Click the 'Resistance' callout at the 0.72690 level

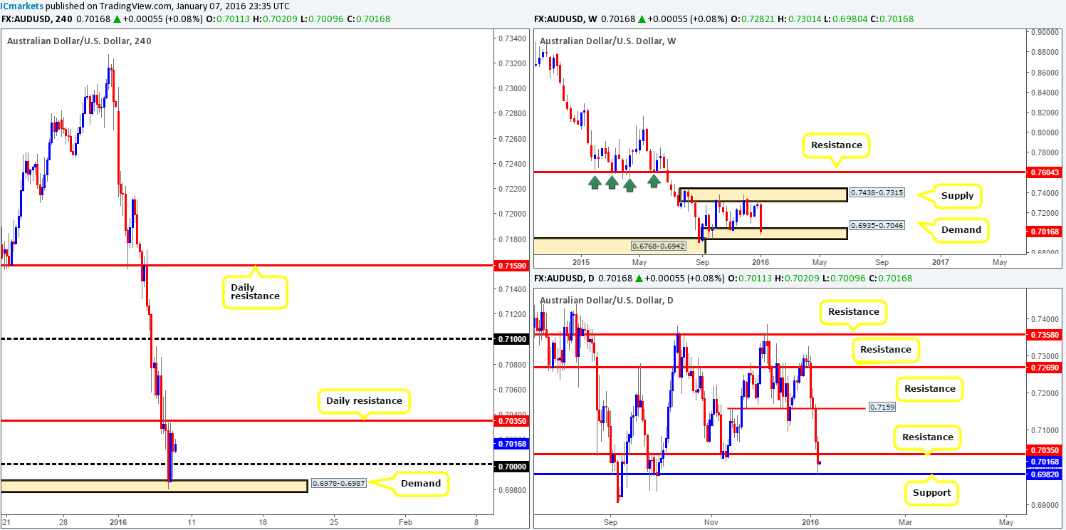pos(885,349)
